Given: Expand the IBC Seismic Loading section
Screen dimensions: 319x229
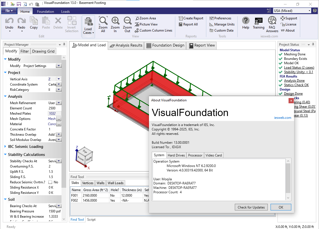Looking at the screenshot, I should tap(5, 146).
